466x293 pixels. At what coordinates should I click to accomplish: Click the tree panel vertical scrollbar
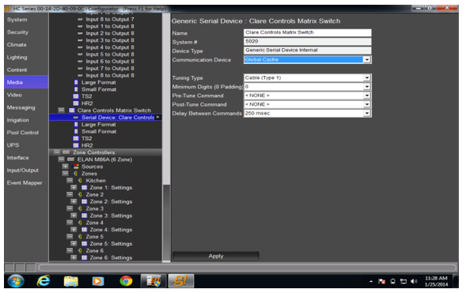[x=166, y=138]
